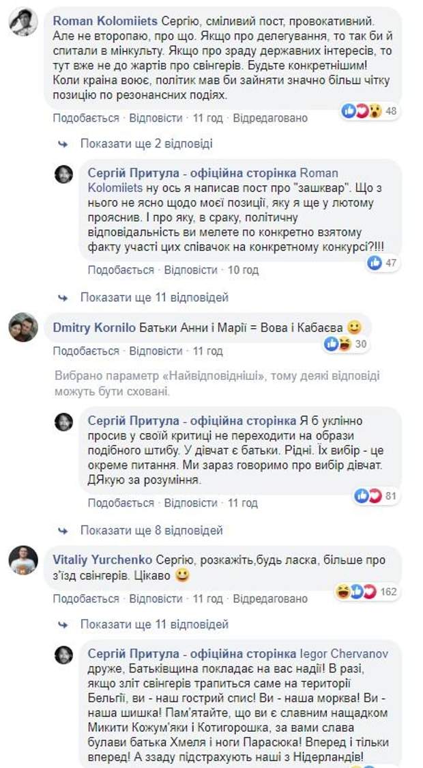This screenshot has width=423, height=768.
Task: Click the like icon showing 47 reactions
Action: 375,262
